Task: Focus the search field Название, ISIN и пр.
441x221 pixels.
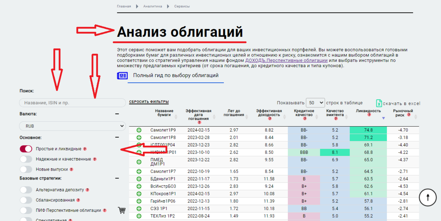Action: tap(72, 103)
